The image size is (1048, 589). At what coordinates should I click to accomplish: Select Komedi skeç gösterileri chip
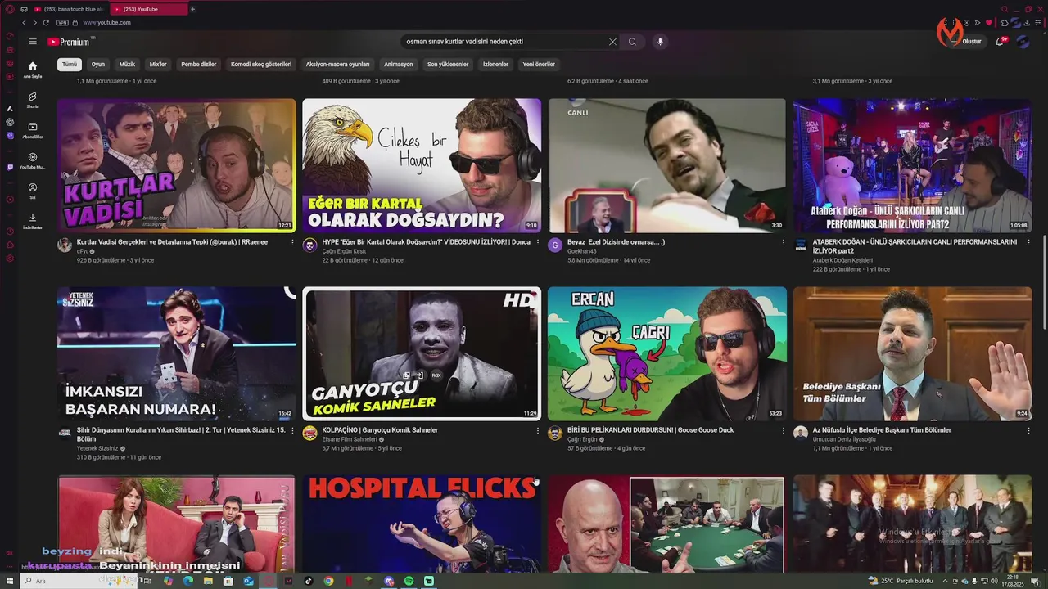261,65
